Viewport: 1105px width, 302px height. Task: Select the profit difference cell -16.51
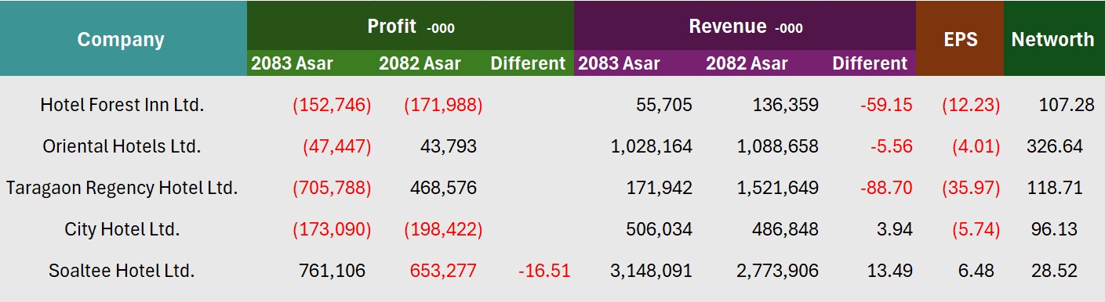click(544, 271)
